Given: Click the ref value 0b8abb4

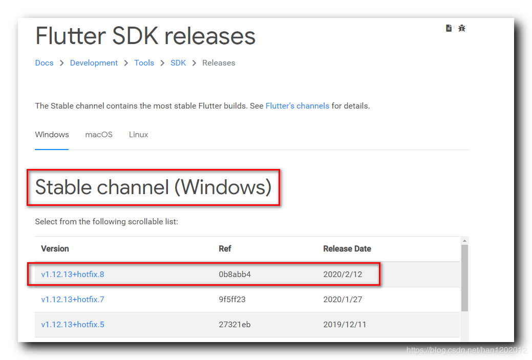Looking at the screenshot, I should pyautogui.click(x=234, y=274).
